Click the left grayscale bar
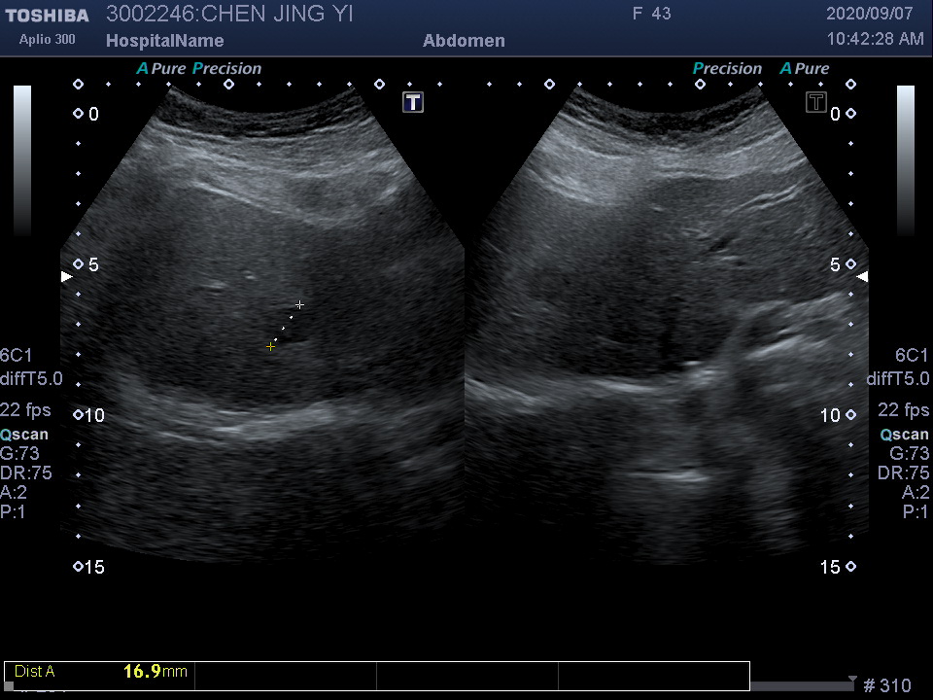The height and width of the screenshot is (700, 933). 22,160
